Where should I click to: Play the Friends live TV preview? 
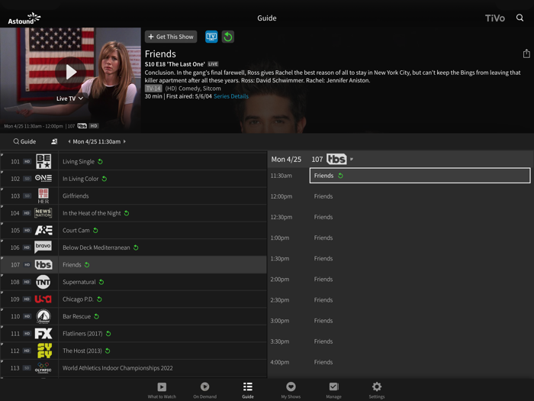pos(70,72)
